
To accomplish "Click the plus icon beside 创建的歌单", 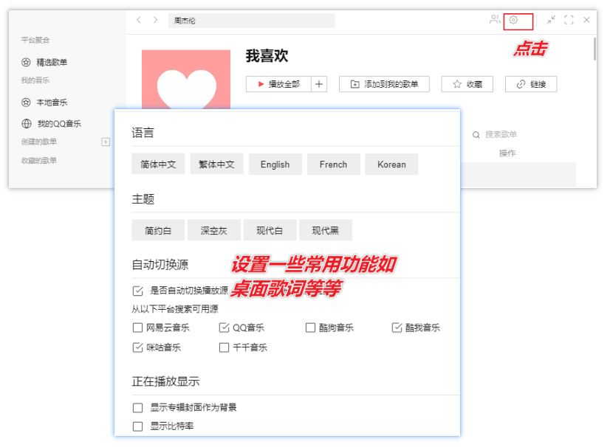I will [105, 140].
